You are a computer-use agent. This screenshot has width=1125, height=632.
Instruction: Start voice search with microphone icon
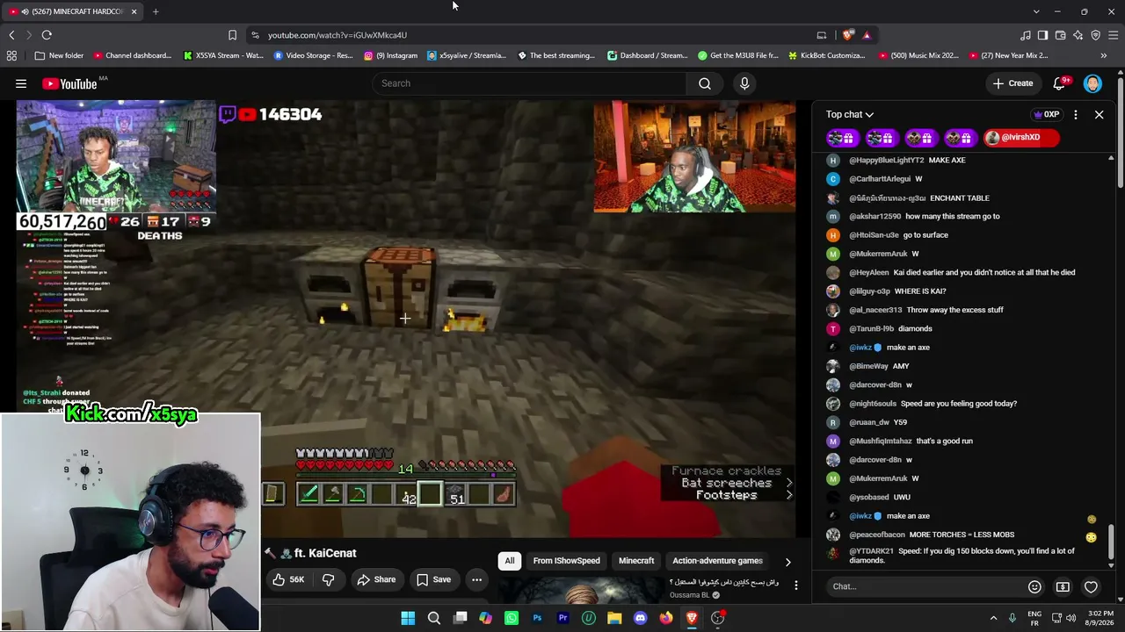(744, 83)
